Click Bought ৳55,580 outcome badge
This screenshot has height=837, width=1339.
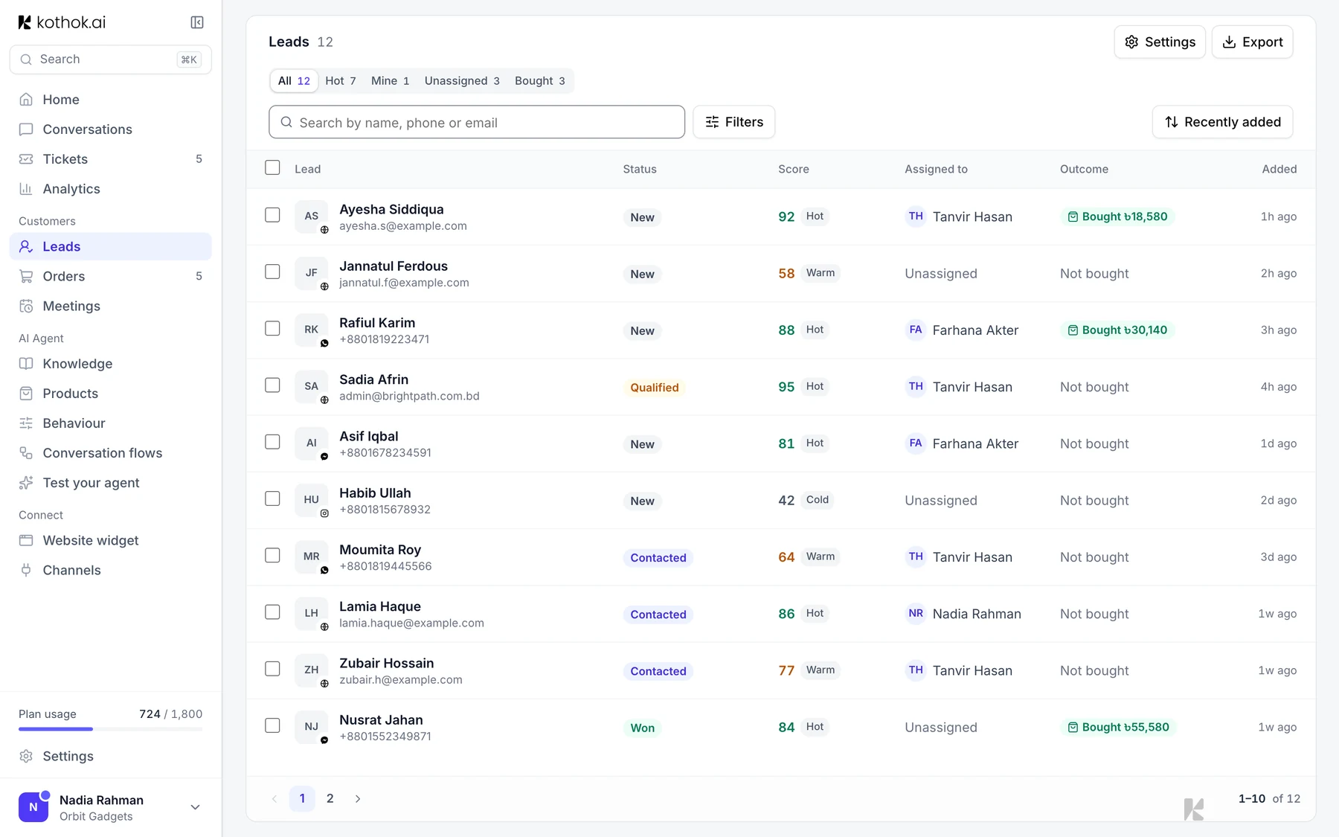pos(1118,728)
